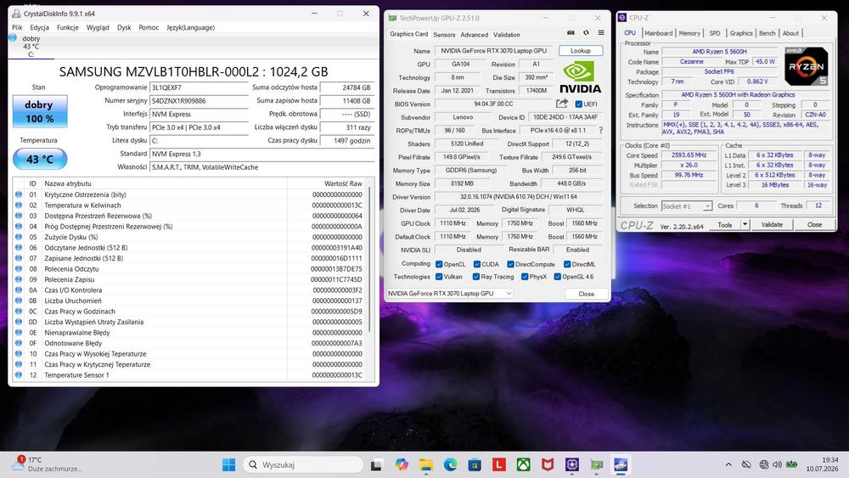Click the volume icon in system tray
849x478 pixels.
(x=778, y=464)
